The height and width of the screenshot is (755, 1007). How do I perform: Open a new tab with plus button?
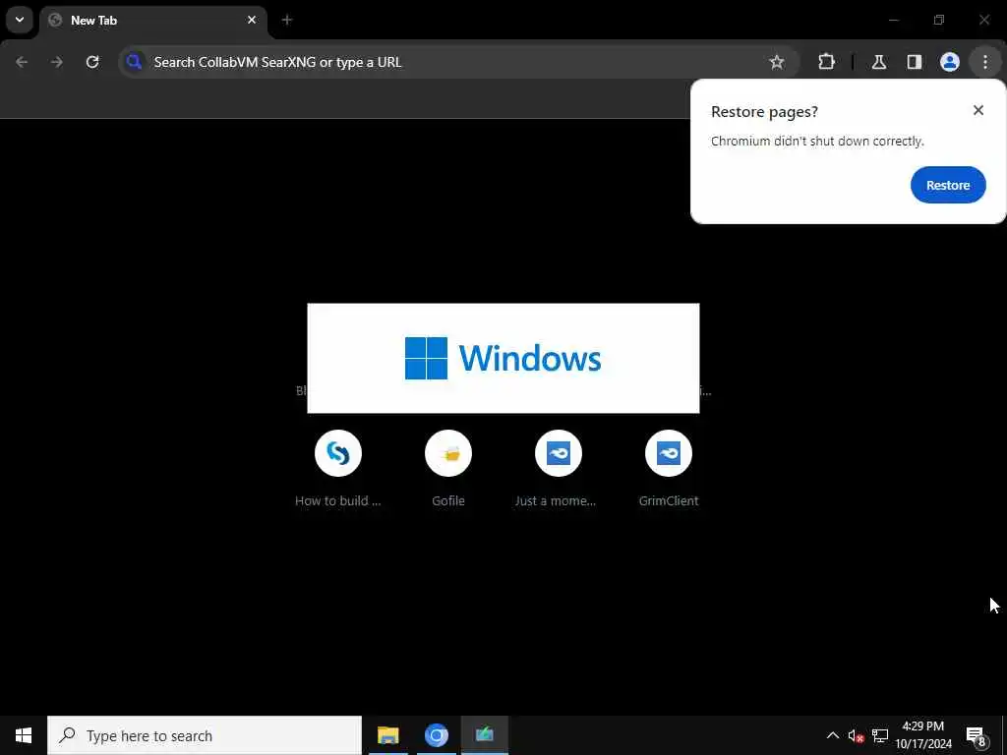[x=287, y=20]
